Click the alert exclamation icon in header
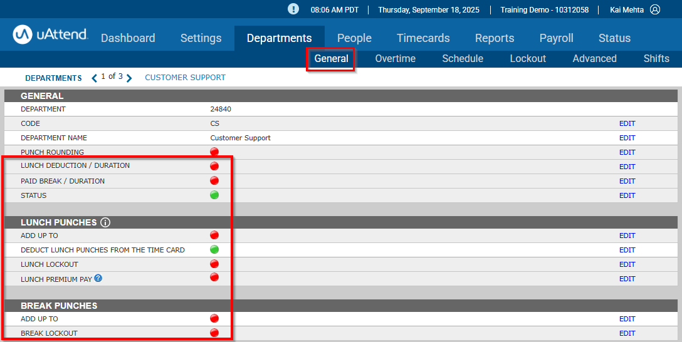Screen dimensions: 682x342 (293, 9)
